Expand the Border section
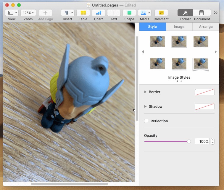The height and width of the screenshot is (190, 224). point(145,92)
